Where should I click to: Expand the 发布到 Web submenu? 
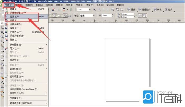[46, 93]
